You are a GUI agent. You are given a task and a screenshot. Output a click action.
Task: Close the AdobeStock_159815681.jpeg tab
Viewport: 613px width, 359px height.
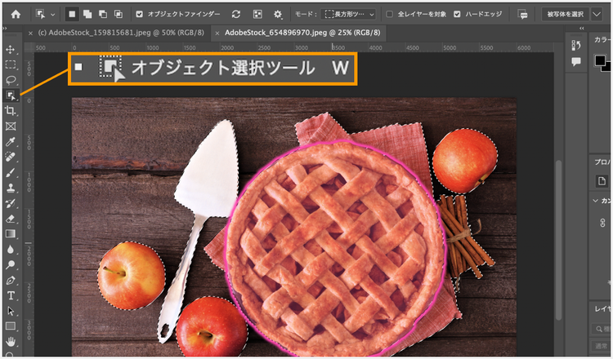tap(30, 33)
